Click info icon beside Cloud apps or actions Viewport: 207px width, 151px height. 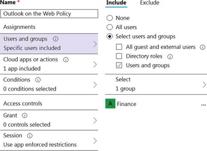click(66, 60)
